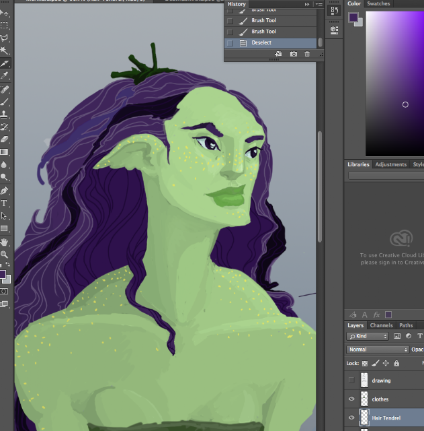This screenshot has width=424, height=431.
Task: Select the Type tool
Action: [x=4, y=203]
